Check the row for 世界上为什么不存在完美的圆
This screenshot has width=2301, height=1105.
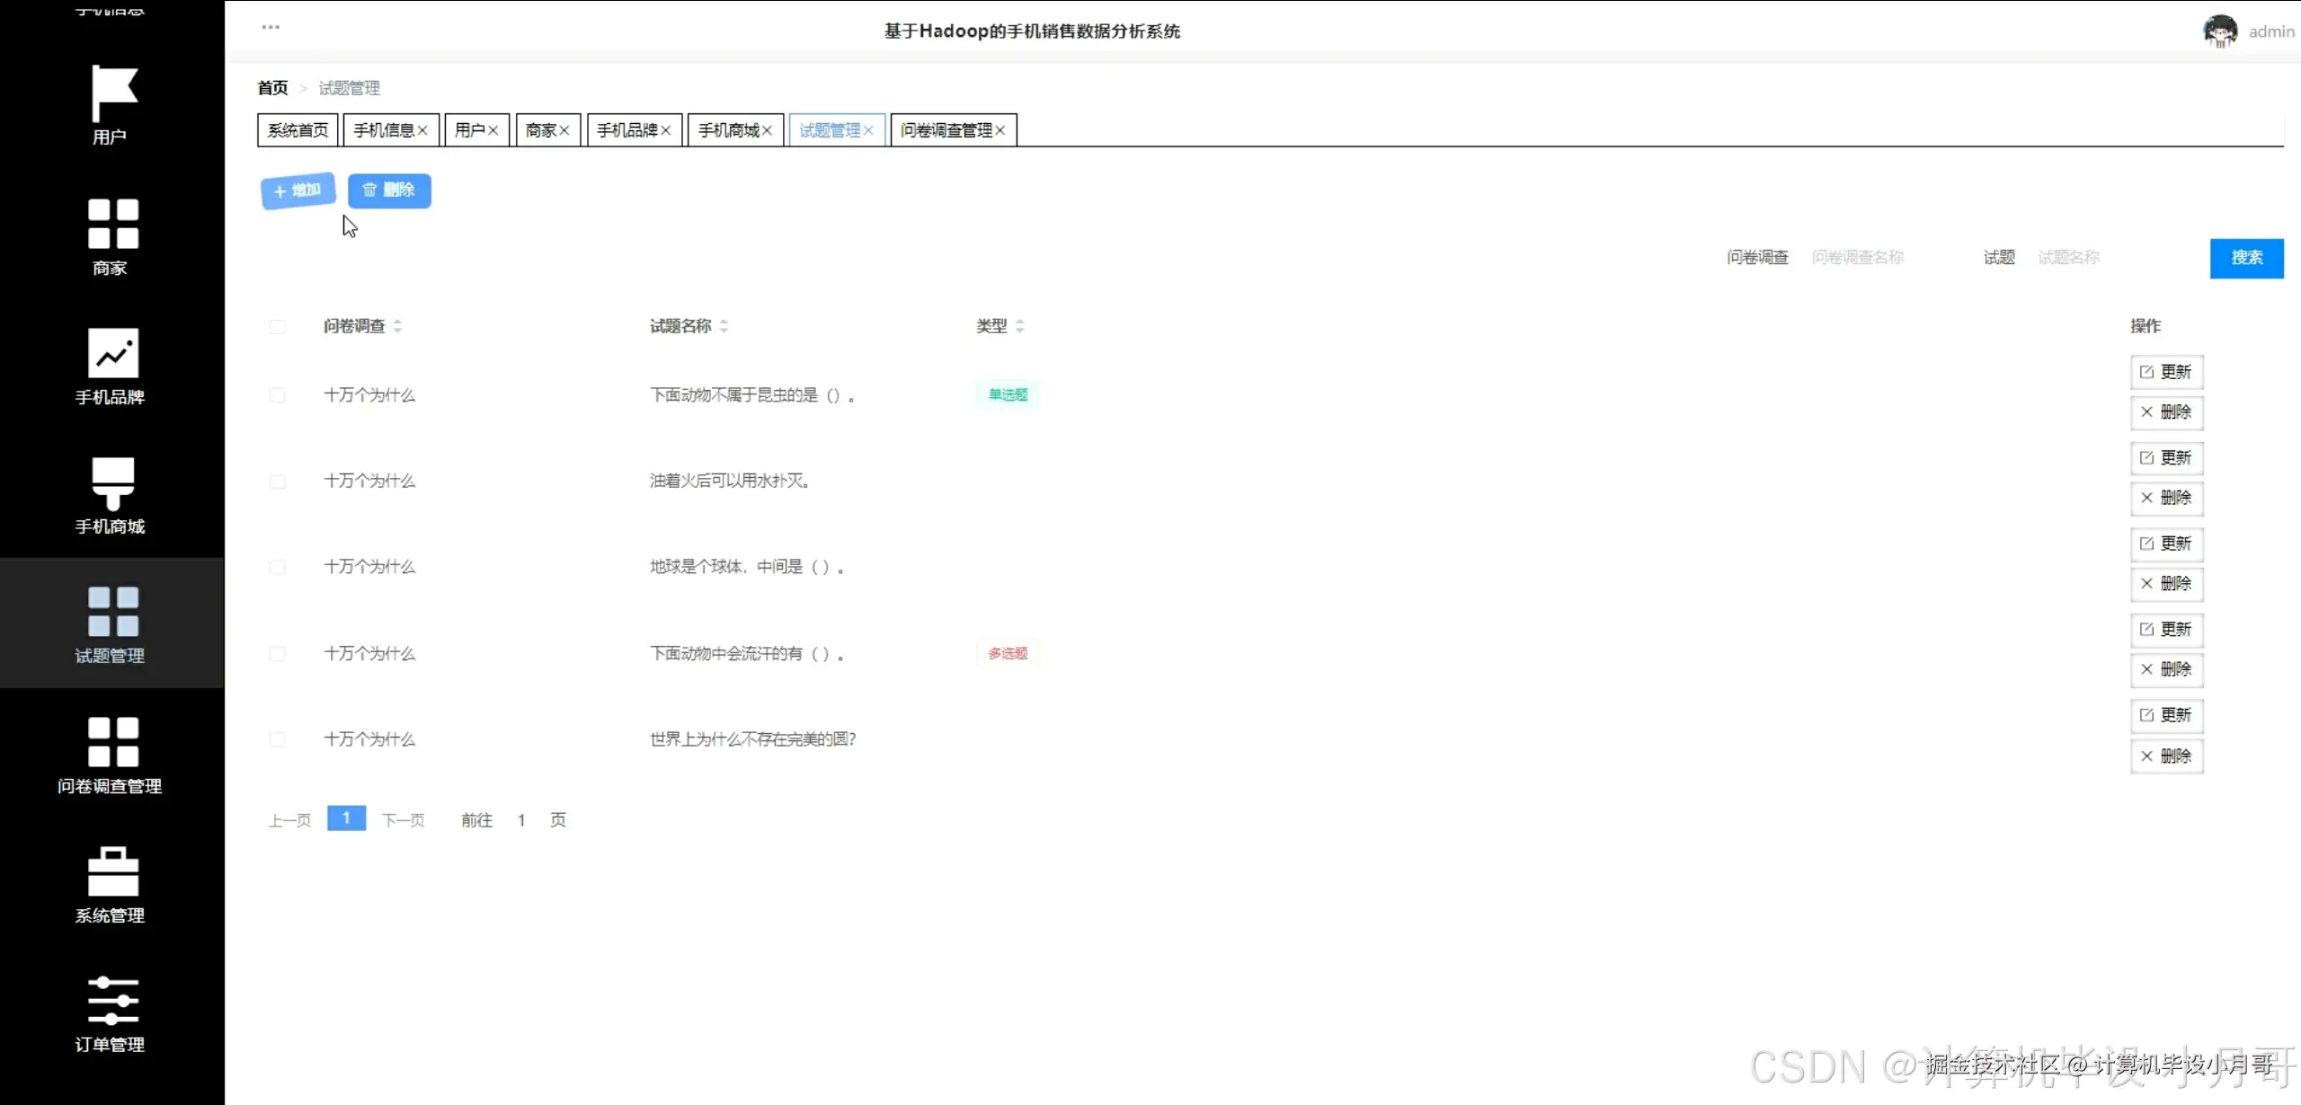tap(277, 739)
